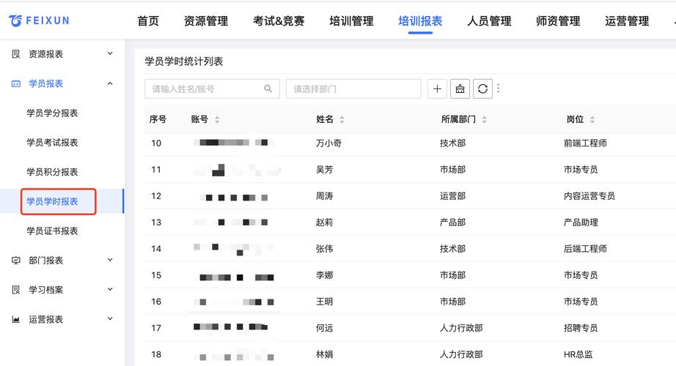Viewport: 676px width, 366px height.
Task: Open the vertical dots more options
Action: (499, 89)
